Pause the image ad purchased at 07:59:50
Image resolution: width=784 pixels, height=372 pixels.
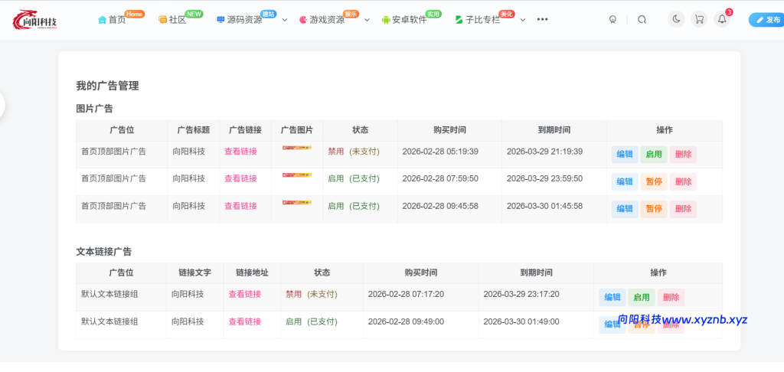(x=654, y=182)
